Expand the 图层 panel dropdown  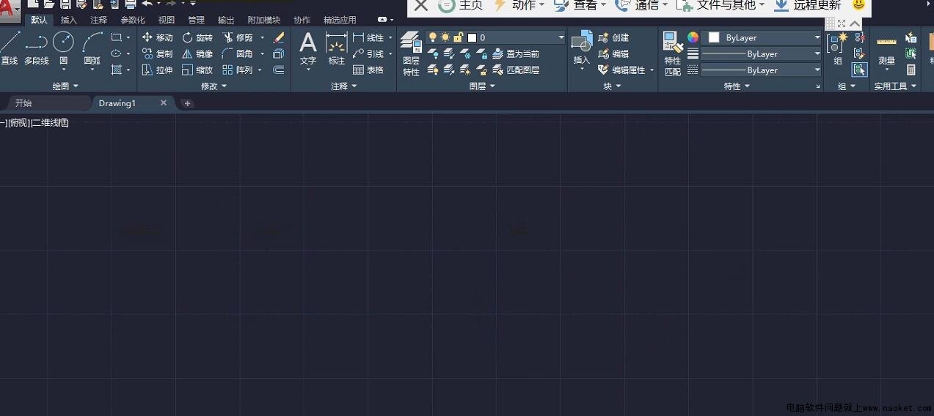481,86
